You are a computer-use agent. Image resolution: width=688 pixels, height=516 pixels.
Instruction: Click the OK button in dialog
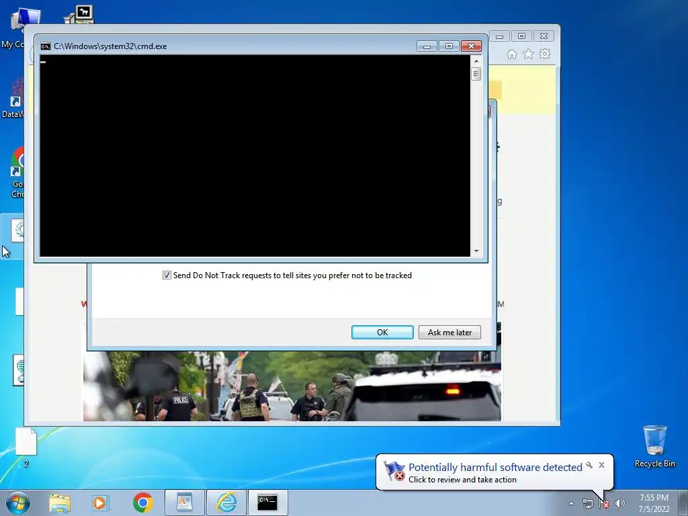(382, 332)
